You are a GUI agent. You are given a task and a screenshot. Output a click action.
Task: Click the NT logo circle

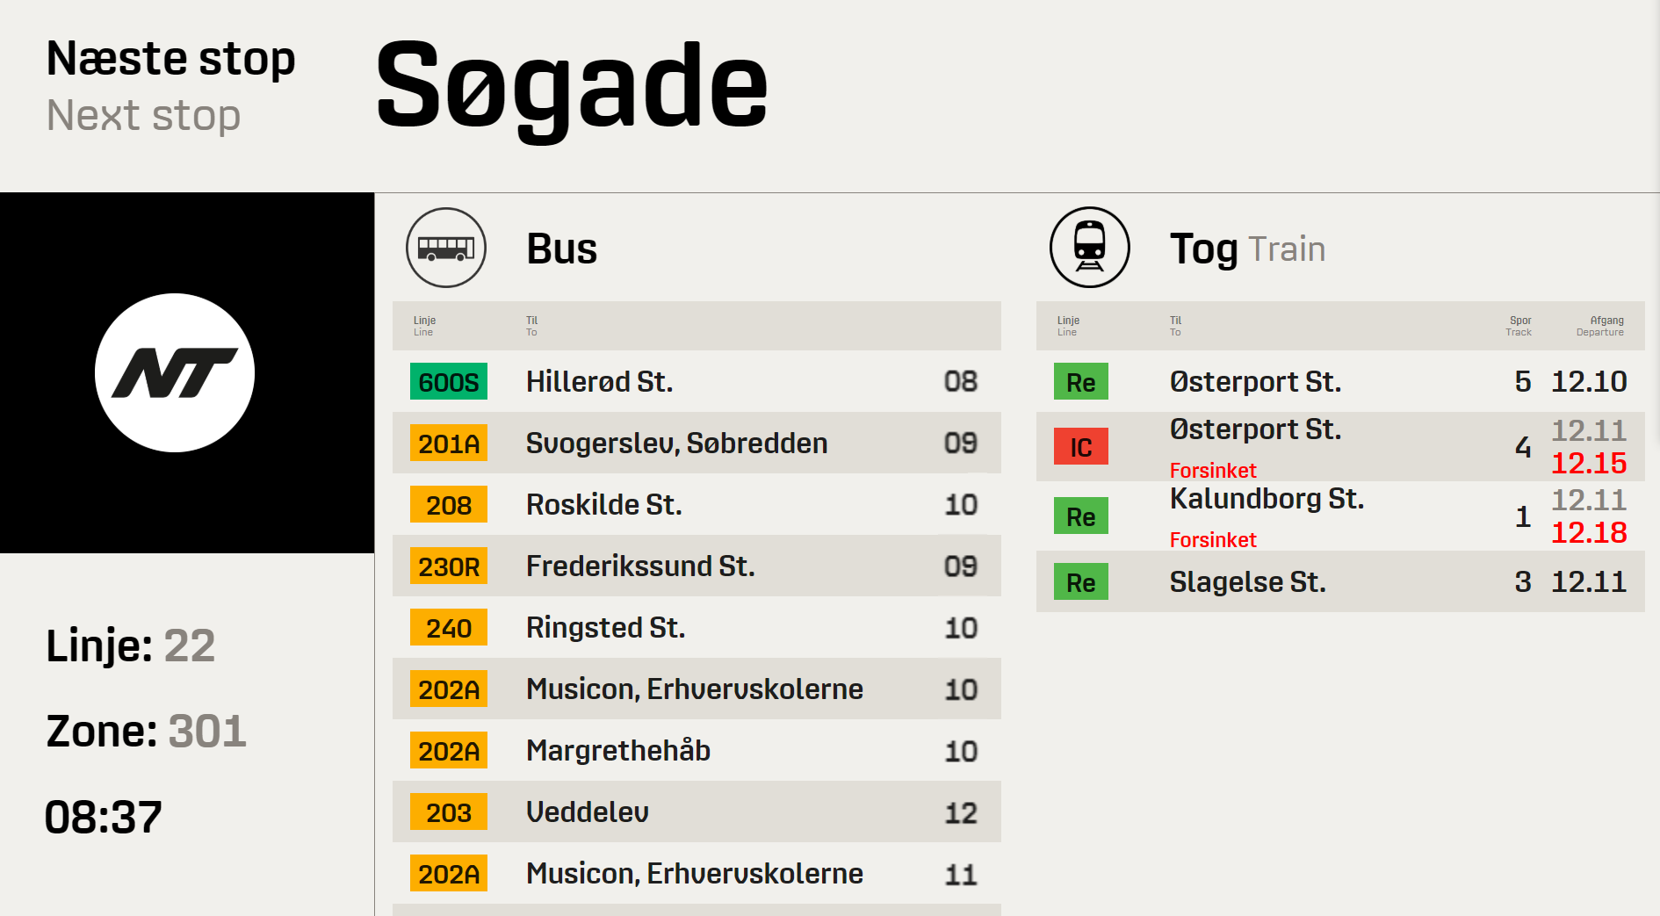point(175,373)
